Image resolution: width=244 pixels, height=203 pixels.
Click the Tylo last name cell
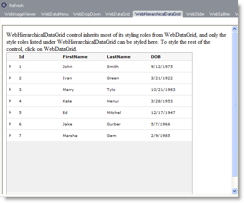[x=111, y=90]
